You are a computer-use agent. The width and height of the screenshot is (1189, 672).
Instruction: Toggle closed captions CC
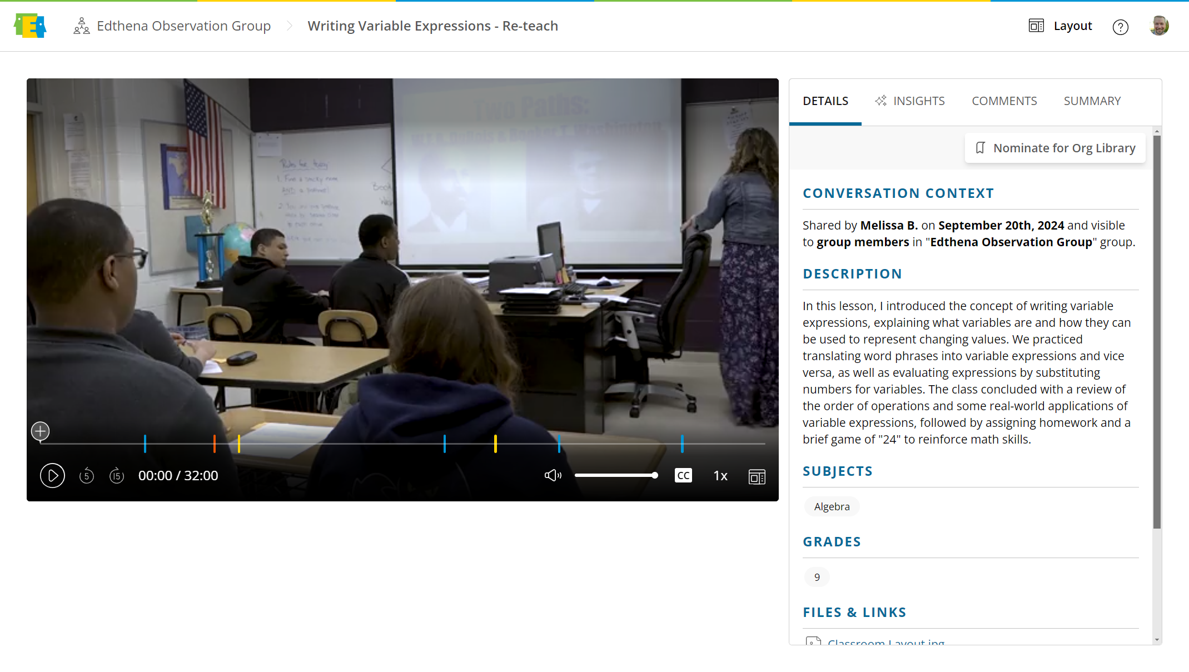click(683, 475)
